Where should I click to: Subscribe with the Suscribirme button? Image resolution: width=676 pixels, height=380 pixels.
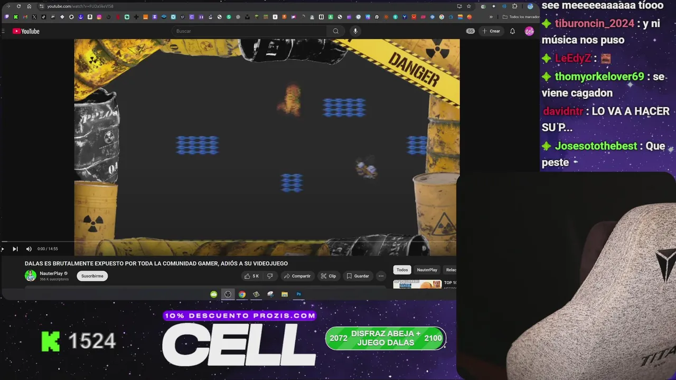pyautogui.click(x=92, y=276)
